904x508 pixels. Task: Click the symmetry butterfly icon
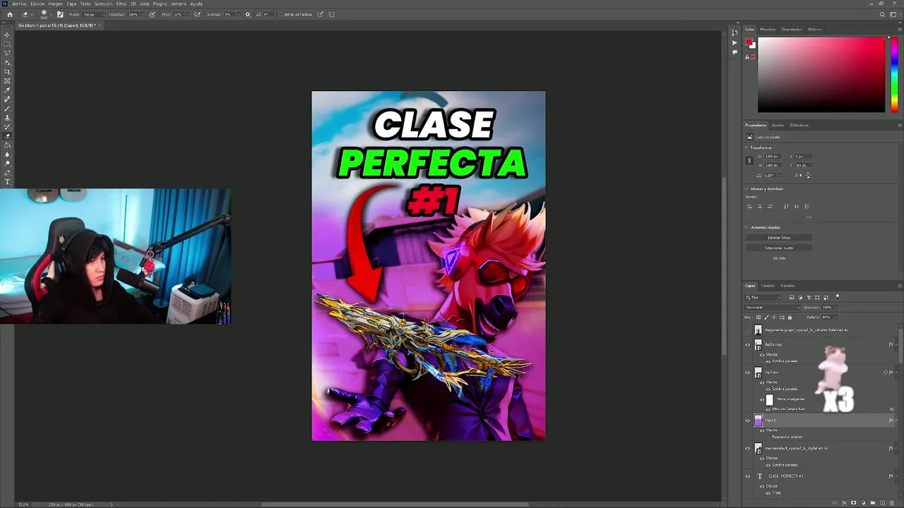pyautogui.click(x=332, y=14)
